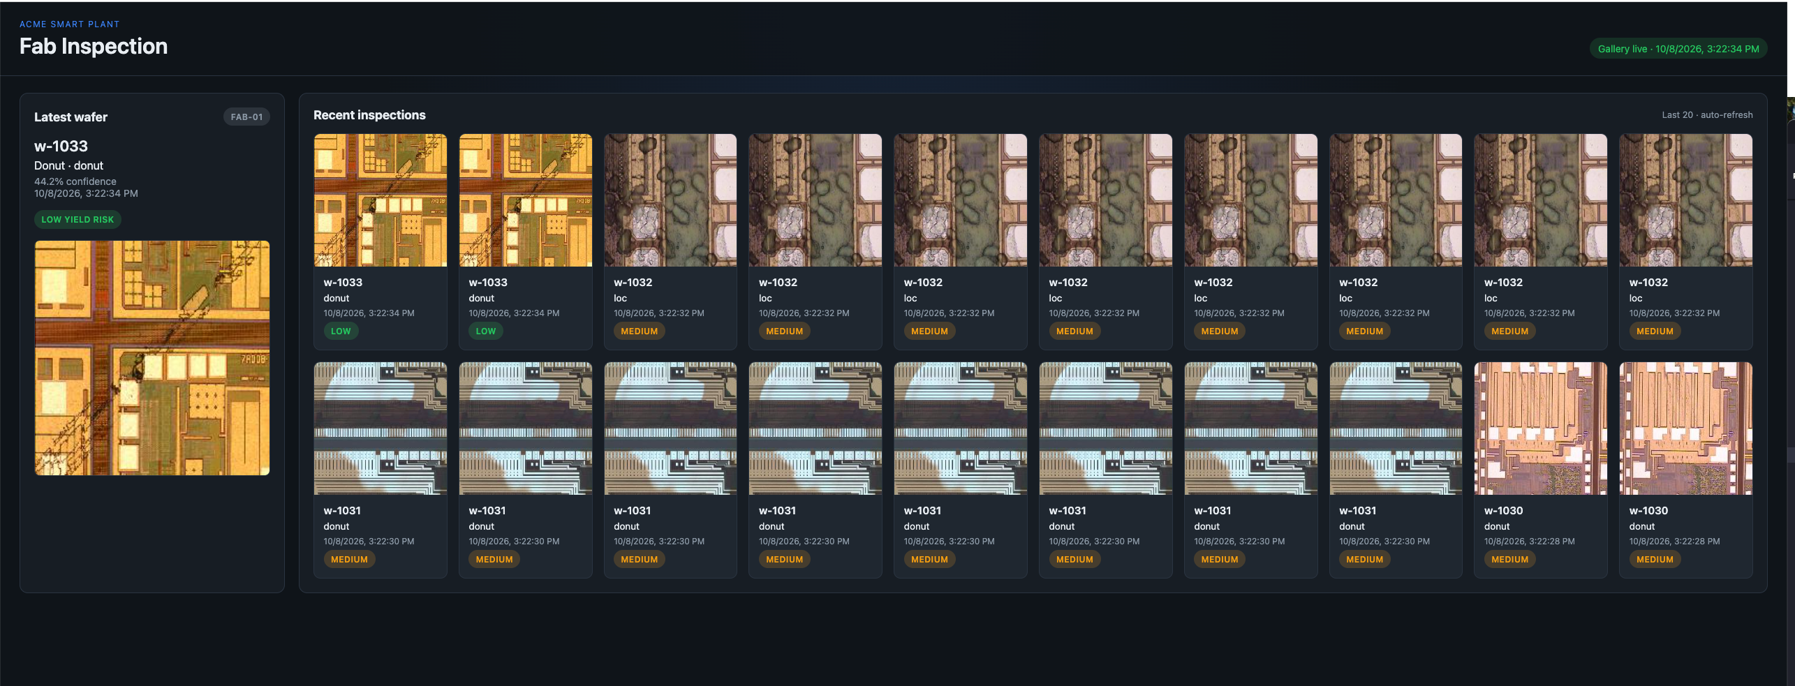Image resolution: width=1795 pixels, height=686 pixels.
Task: Open the first w-1032 loc card thumbnail
Action: tap(670, 200)
